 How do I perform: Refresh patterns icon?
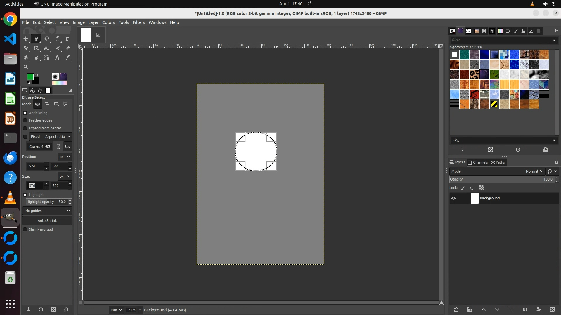[518, 150]
